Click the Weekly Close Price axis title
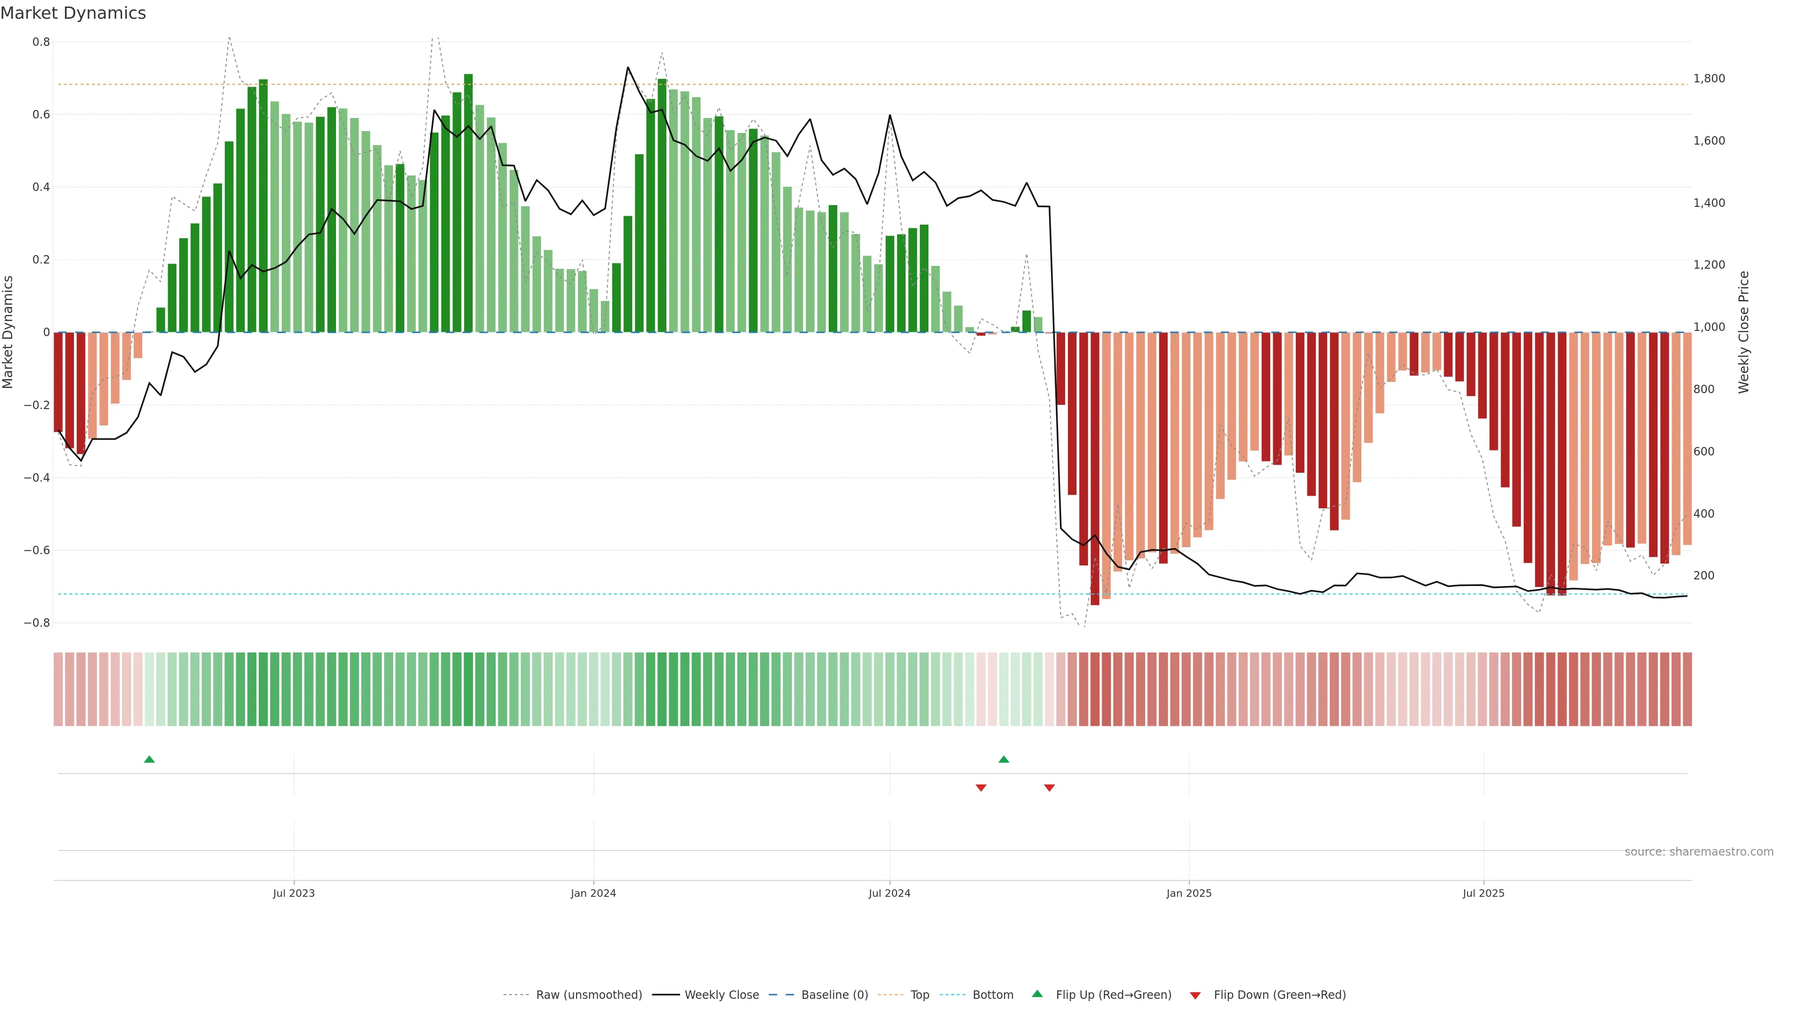1797x1011 pixels. tap(1743, 332)
